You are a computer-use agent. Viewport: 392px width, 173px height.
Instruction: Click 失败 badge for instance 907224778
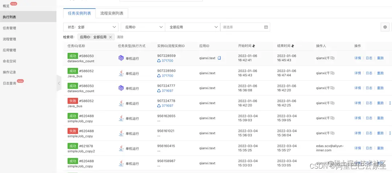[x=73, y=101]
